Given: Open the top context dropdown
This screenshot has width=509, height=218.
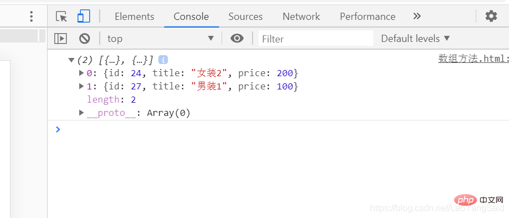Looking at the screenshot, I should 161,39.
